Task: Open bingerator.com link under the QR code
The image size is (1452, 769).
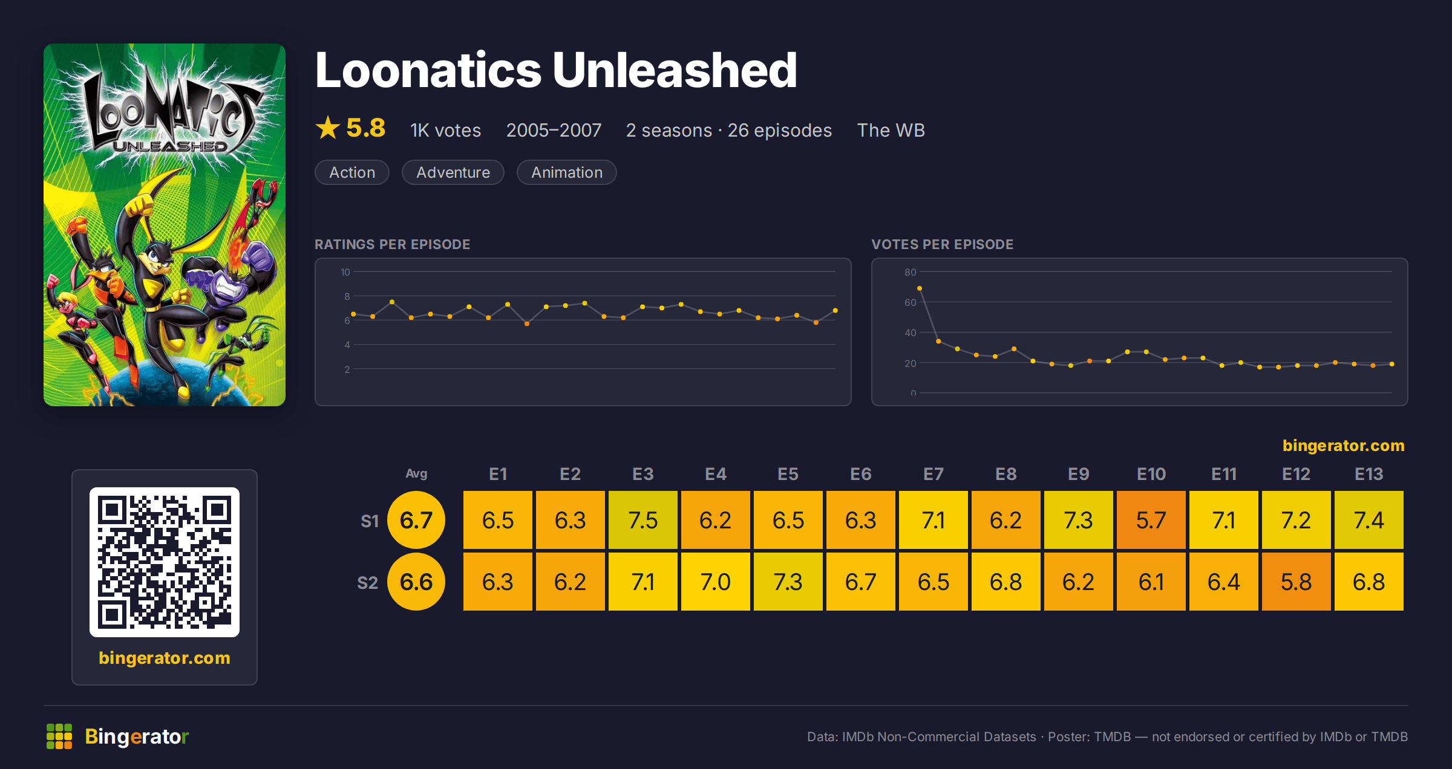Action: [165, 658]
